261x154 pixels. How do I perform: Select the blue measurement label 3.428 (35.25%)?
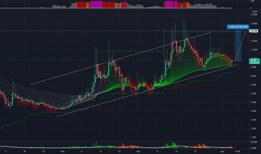pos(238,27)
